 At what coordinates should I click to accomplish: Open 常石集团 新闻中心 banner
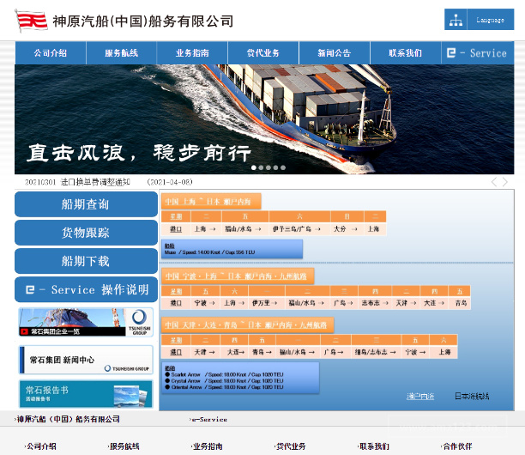[x=86, y=360]
